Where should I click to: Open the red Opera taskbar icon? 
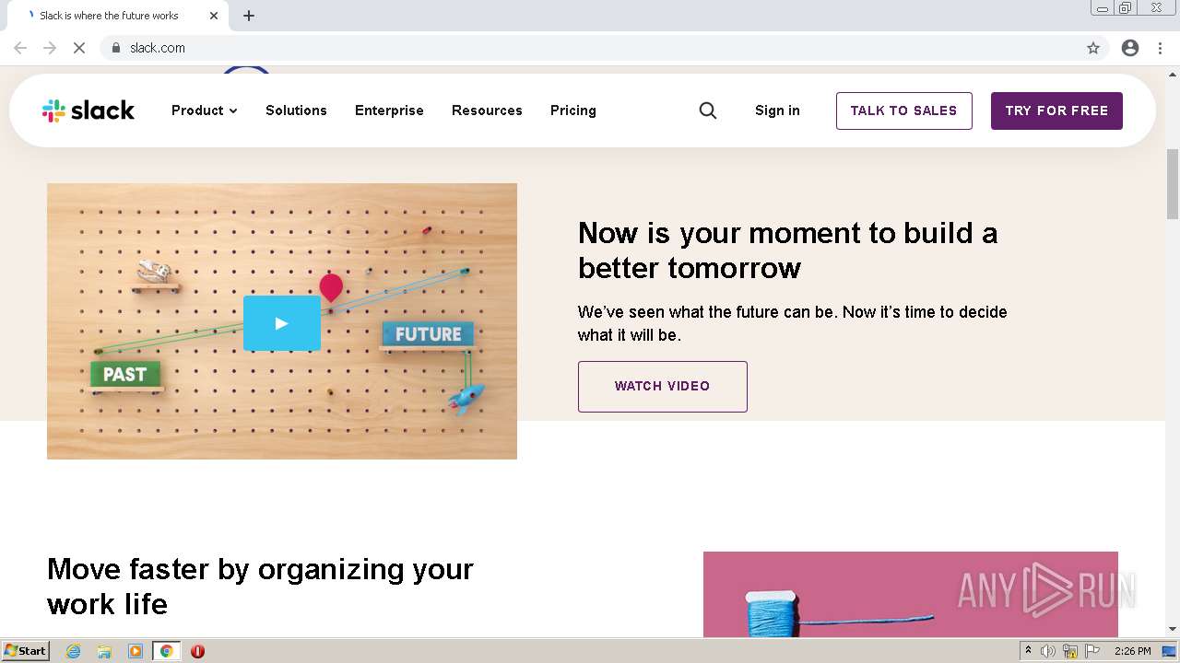(x=197, y=651)
